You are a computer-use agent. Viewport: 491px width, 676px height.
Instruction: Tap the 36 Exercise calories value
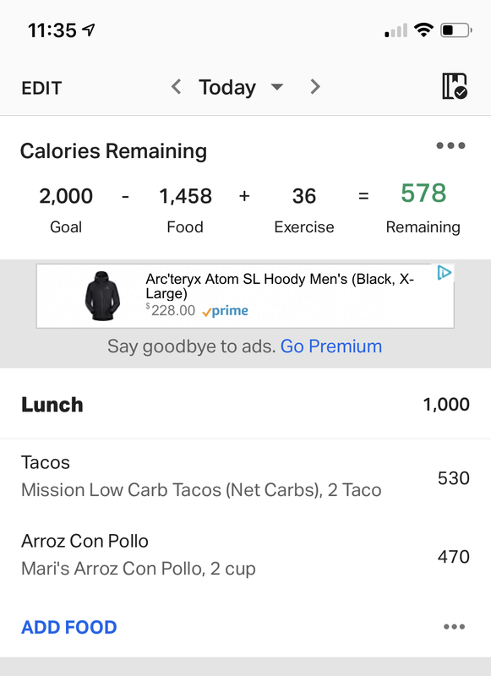click(304, 196)
